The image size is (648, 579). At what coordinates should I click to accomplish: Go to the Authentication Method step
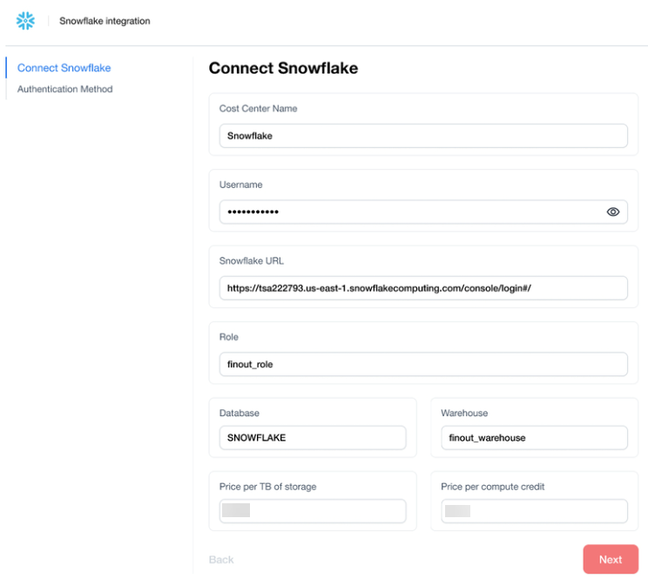click(x=64, y=89)
